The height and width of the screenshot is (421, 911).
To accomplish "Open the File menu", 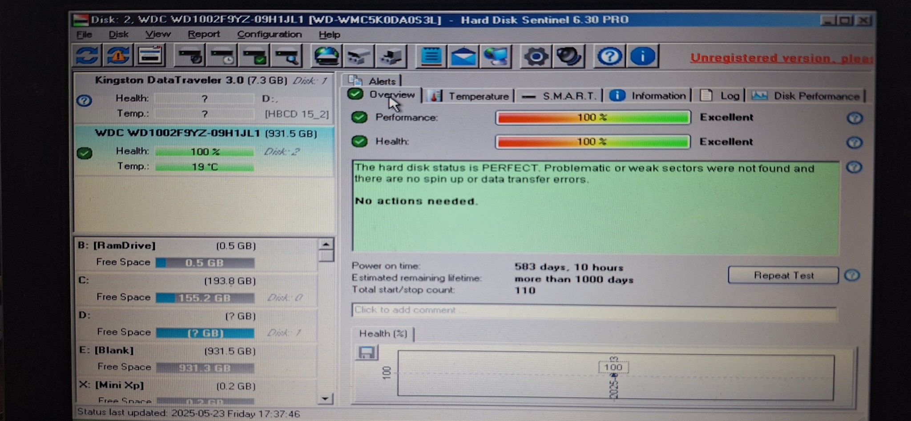I will tap(84, 34).
